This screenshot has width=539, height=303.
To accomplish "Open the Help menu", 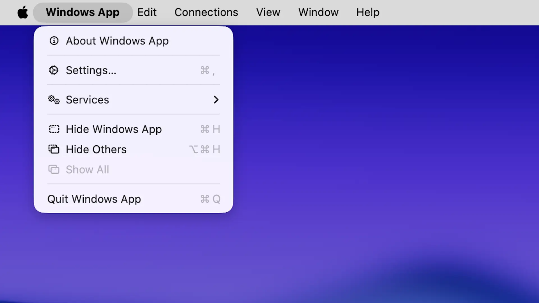I will tap(368, 12).
